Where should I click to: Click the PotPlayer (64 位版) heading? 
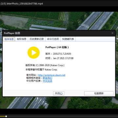tap(57, 47)
